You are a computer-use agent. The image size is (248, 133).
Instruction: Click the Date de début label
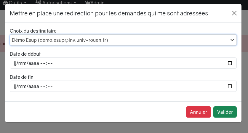pyautogui.click(x=25, y=54)
